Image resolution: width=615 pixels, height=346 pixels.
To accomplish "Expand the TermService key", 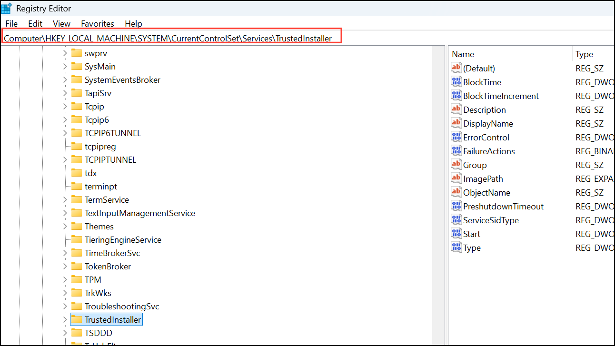I will click(65, 200).
